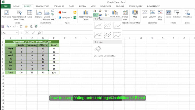
Task: Insert a PivotTable
Action: click(x=6, y=14)
